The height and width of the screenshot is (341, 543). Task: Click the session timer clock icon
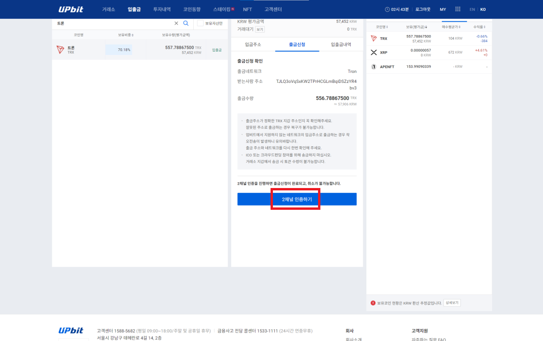pos(387,9)
